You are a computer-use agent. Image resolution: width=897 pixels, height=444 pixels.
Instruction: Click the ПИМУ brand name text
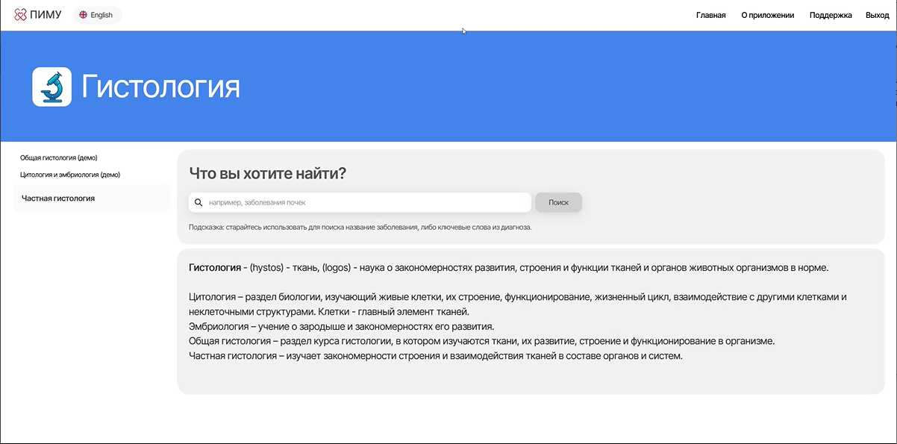[x=46, y=15]
